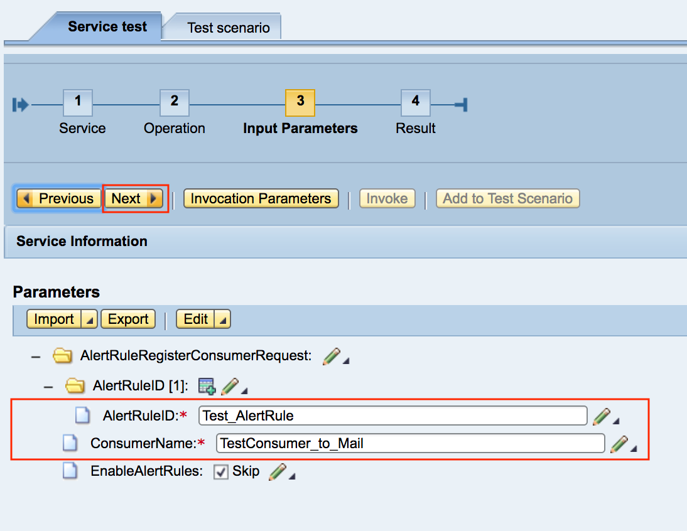Select the Service test tab
The image size is (687, 531).
tap(107, 27)
